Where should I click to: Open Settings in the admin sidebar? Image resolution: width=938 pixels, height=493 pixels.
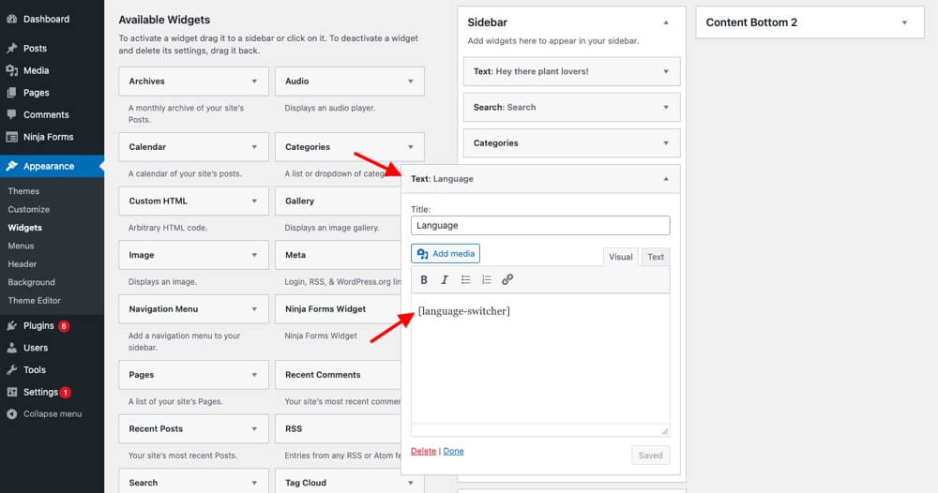click(40, 392)
